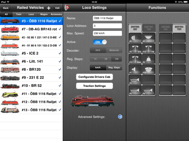
Task: Tap the battery indicator in the status bar
Action: click(x=186, y=2)
